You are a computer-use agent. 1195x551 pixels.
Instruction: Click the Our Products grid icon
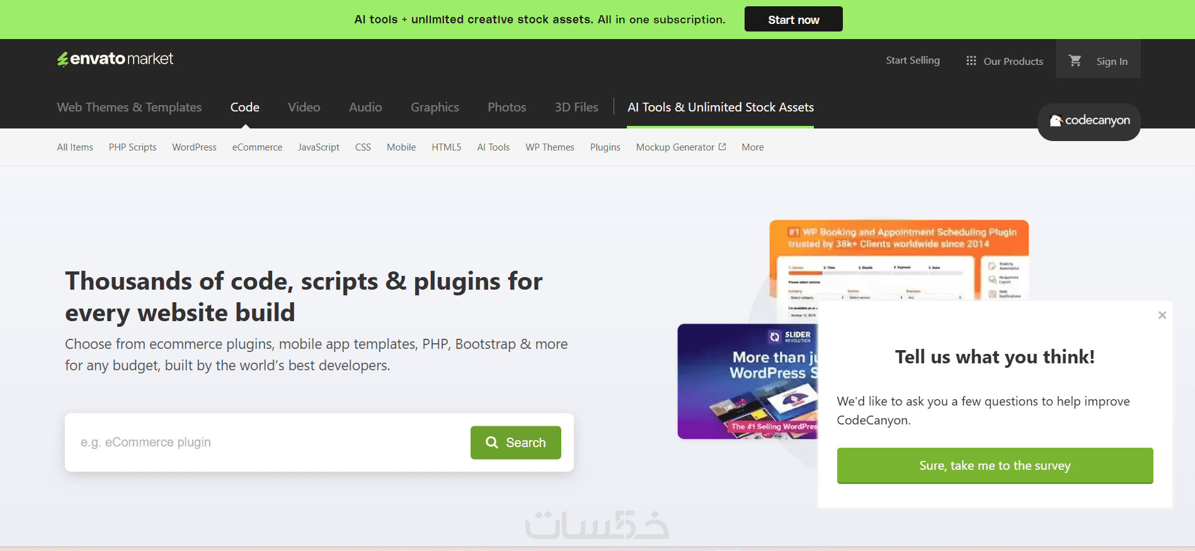pos(971,60)
